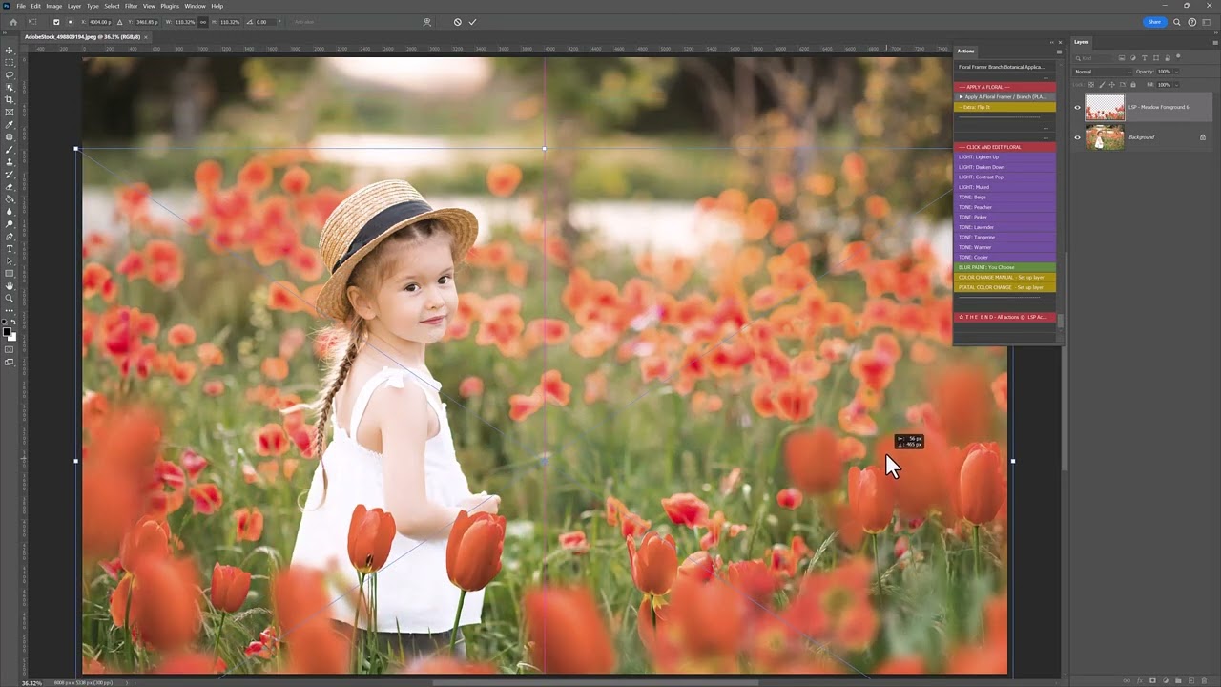
Task: Open the Layers panel menu
Action: point(1215,43)
